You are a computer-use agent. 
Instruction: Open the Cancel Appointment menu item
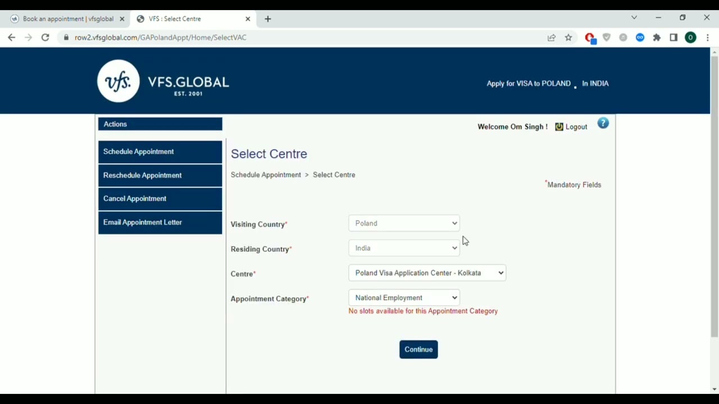pos(160,199)
